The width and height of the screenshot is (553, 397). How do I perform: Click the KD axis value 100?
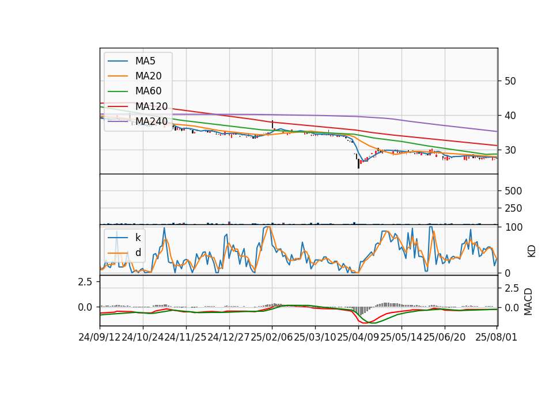coord(513,227)
